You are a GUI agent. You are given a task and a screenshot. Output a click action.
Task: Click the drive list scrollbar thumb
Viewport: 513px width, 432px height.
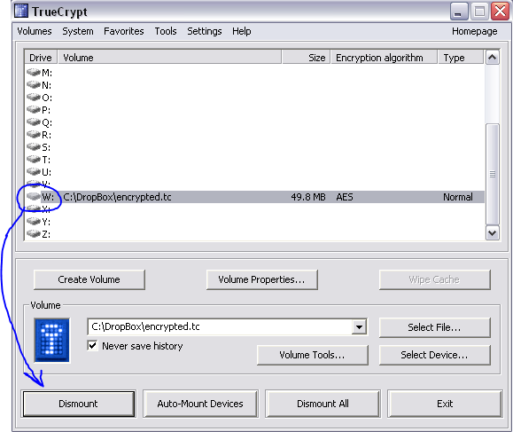pos(492,174)
